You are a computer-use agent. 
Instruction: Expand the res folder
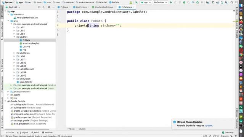[x=8, y=98]
